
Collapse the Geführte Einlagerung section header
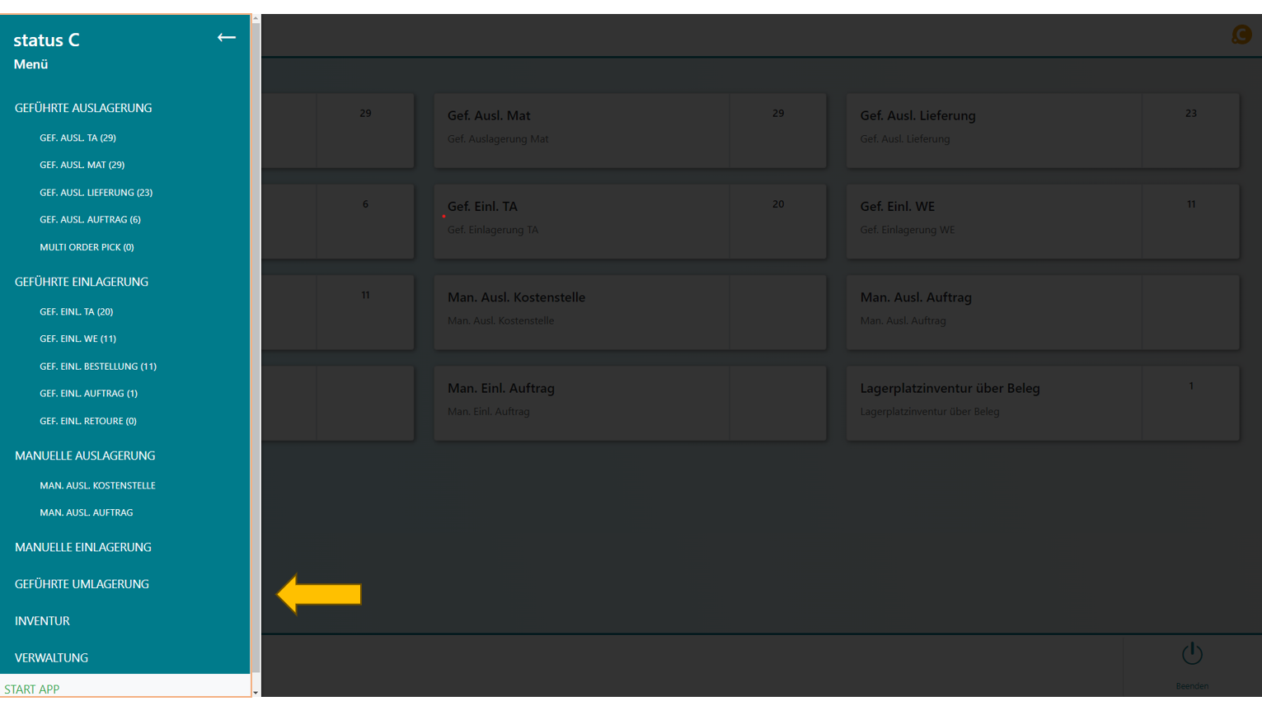82,282
